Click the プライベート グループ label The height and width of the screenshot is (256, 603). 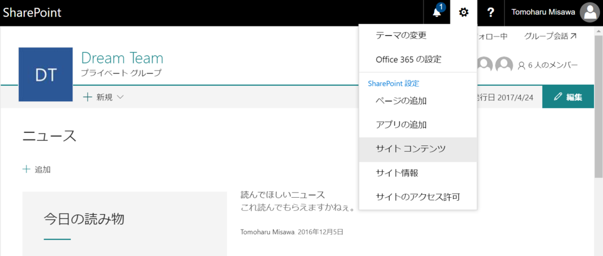[121, 73]
